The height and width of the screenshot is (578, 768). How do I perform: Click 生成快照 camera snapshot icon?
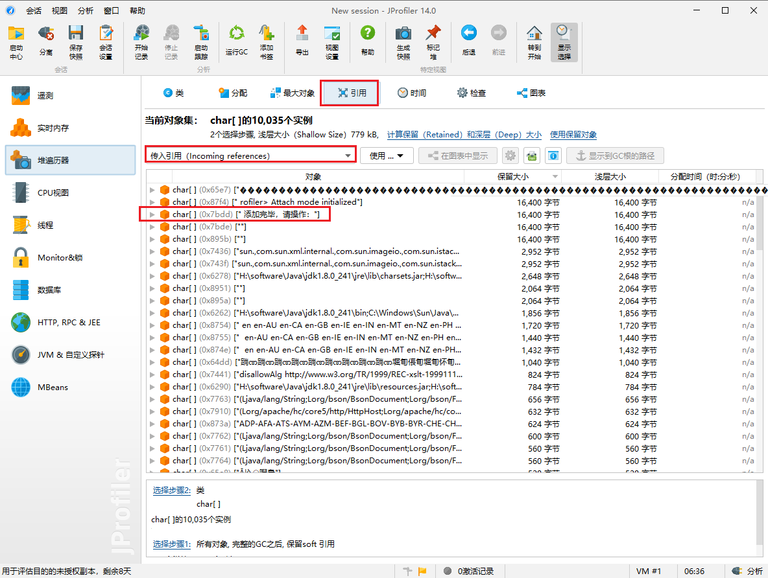pos(403,42)
